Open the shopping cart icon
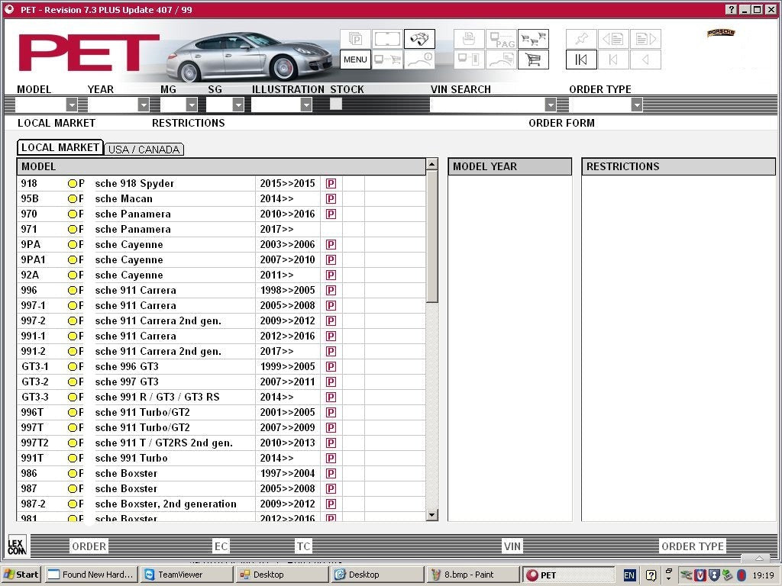Viewport: 782px width, 586px height. [533, 60]
